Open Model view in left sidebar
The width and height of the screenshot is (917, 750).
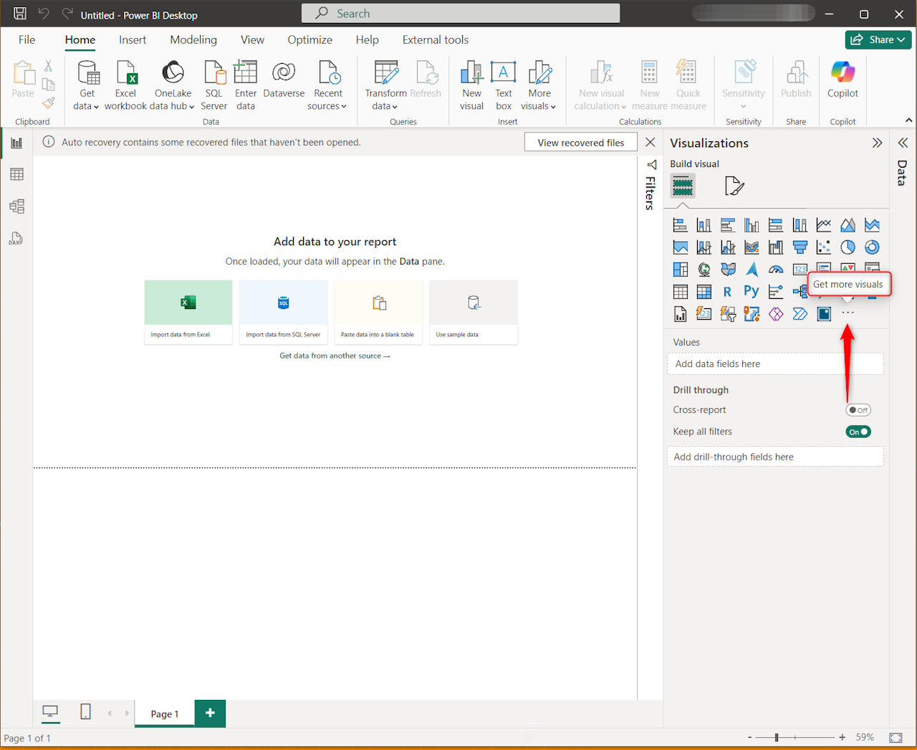pyautogui.click(x=16, y=207)
